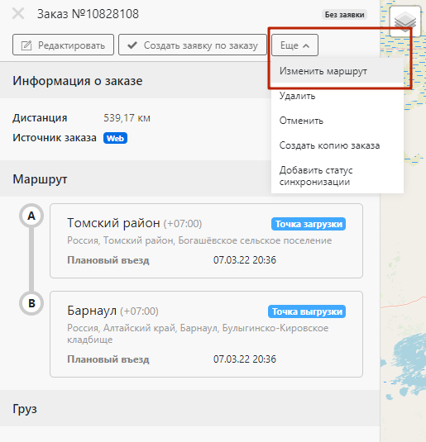The width and height of the screenshot is (426, 442).
Task: Click the pencil icon on Редактировать
Action: 26,45
